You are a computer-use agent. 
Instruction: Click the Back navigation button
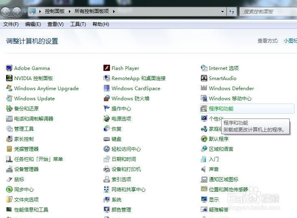[x=6, y=12]
